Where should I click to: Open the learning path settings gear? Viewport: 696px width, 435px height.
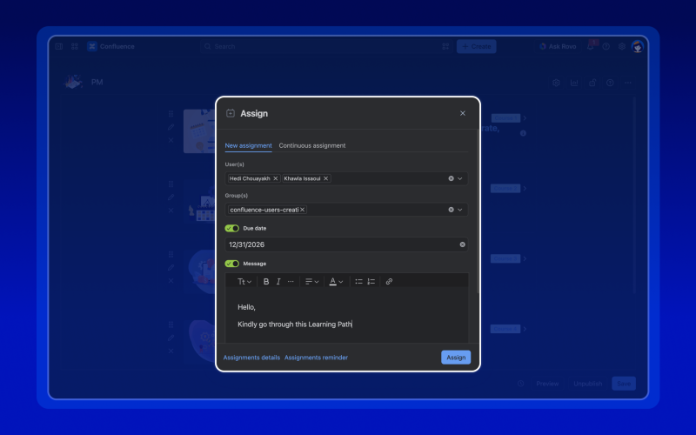click(556, 83)
